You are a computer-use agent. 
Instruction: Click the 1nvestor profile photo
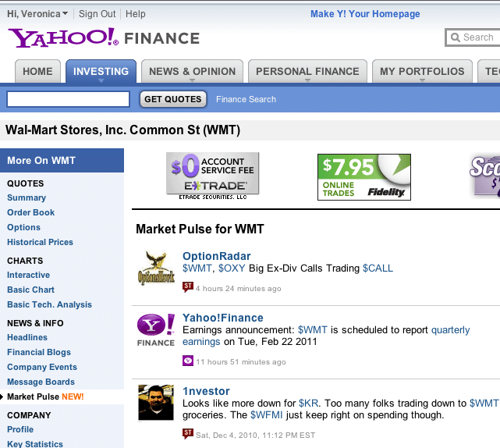tap(156, 402)
